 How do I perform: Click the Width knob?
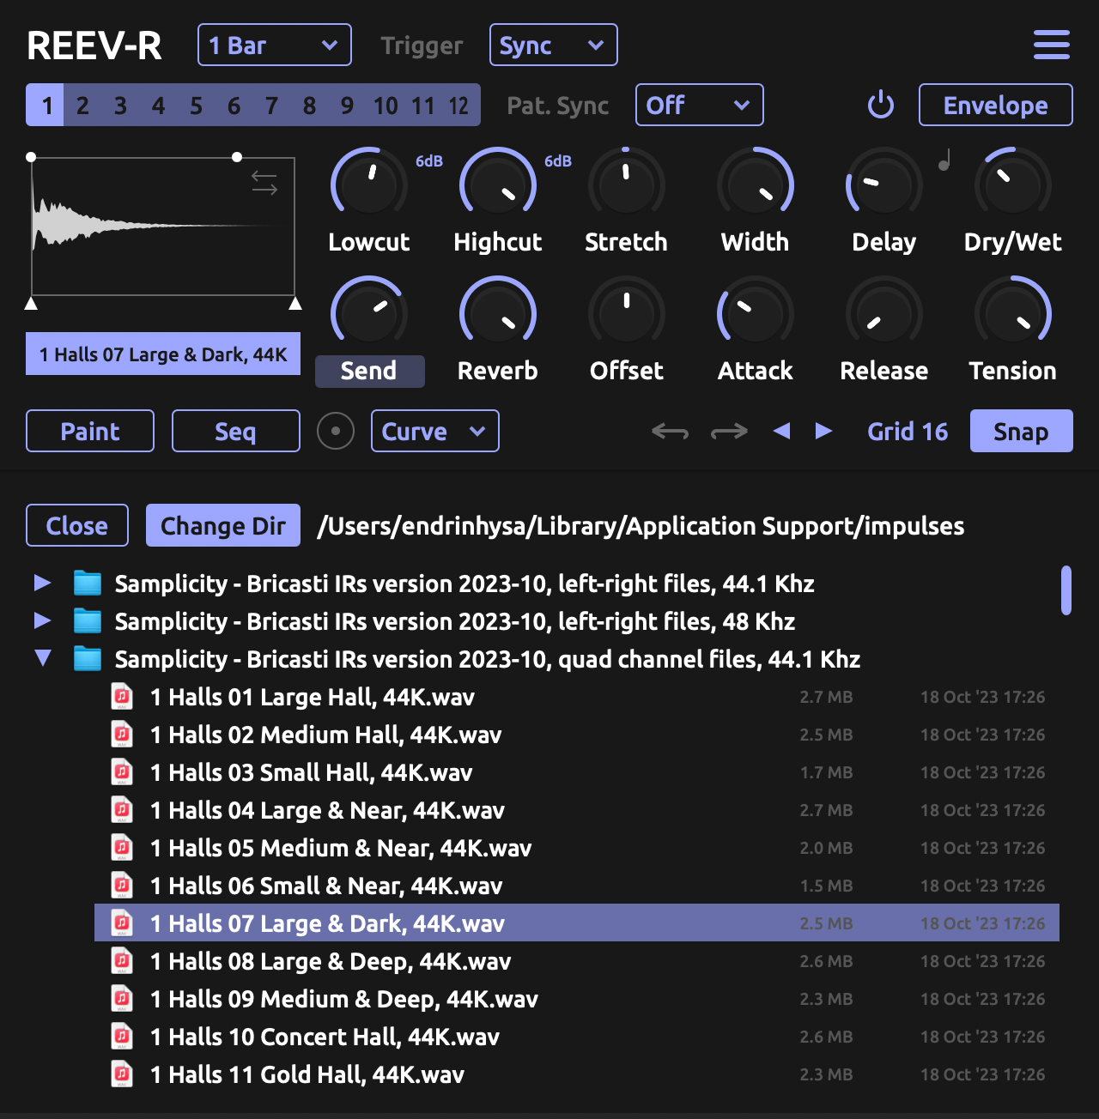pos(756,184)
